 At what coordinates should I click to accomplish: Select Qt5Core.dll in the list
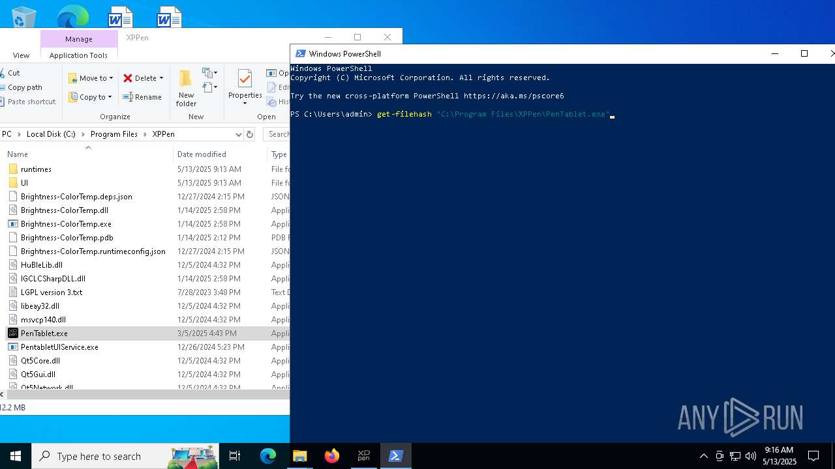(x=40, y=361)
